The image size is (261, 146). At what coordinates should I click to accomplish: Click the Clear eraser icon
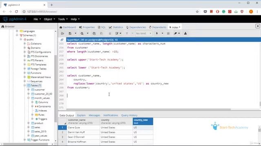click(x=175, y=33)
